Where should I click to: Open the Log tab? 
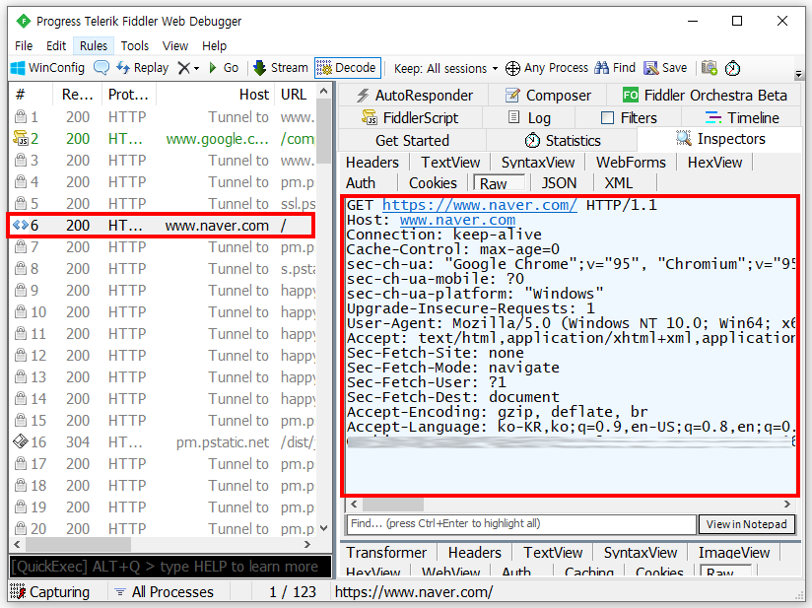(529, 118)
